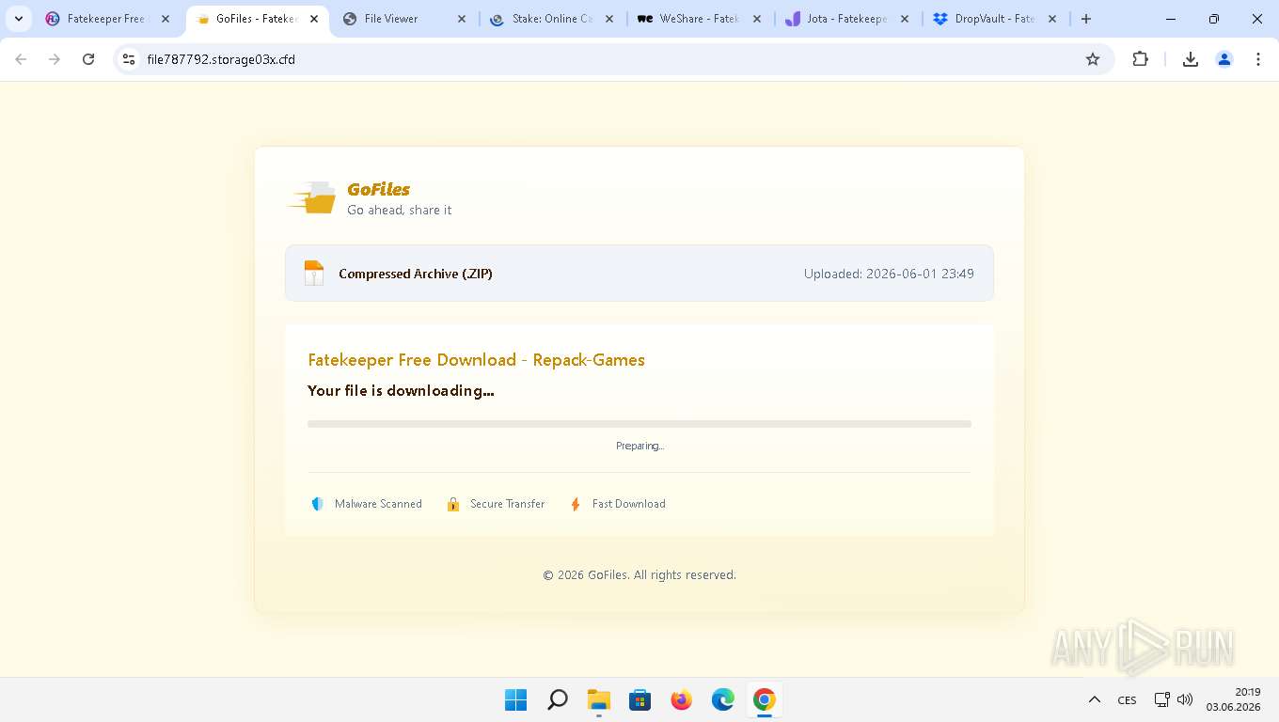Launch Firefox from the taskbar
The image size is (1279, 722).
coord(682,699)
